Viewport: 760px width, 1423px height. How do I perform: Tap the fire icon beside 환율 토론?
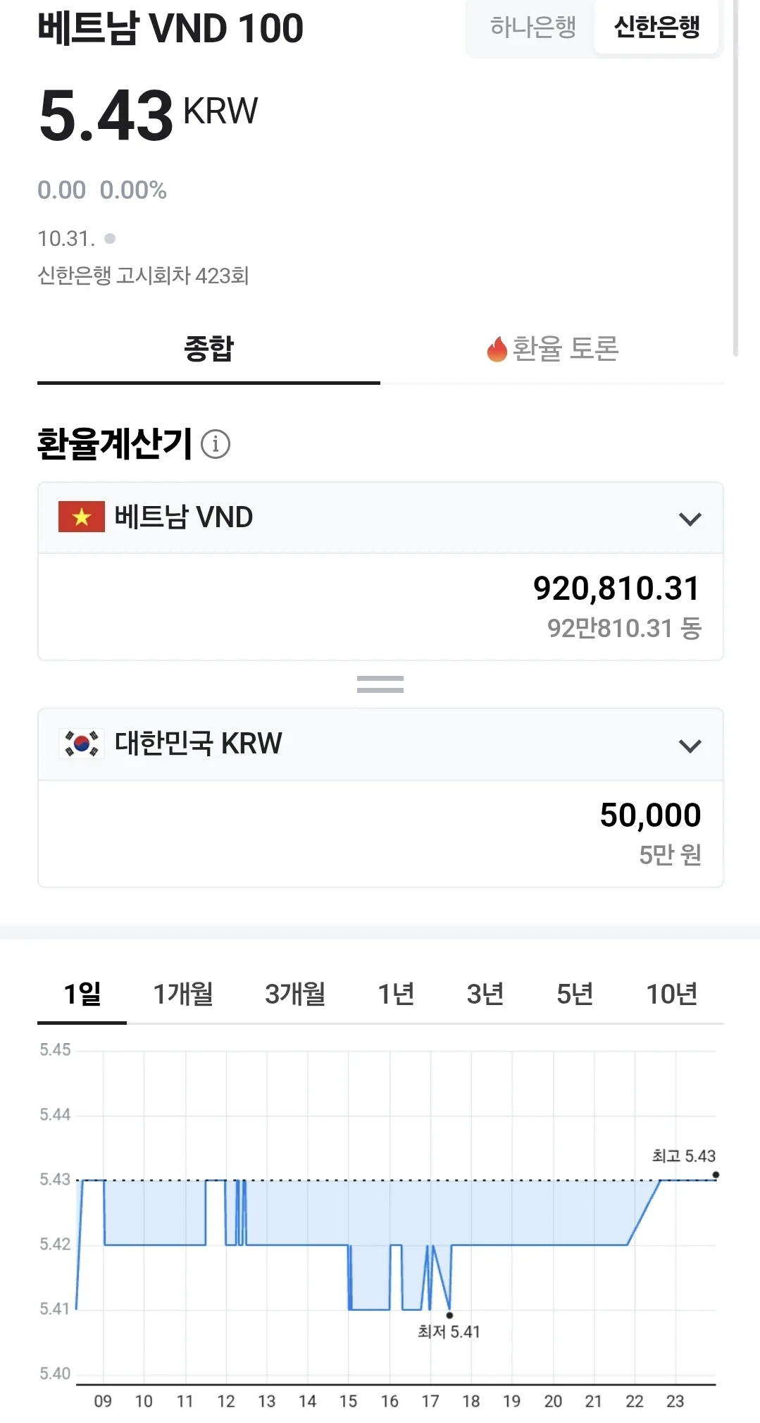[x=497, y=349]
